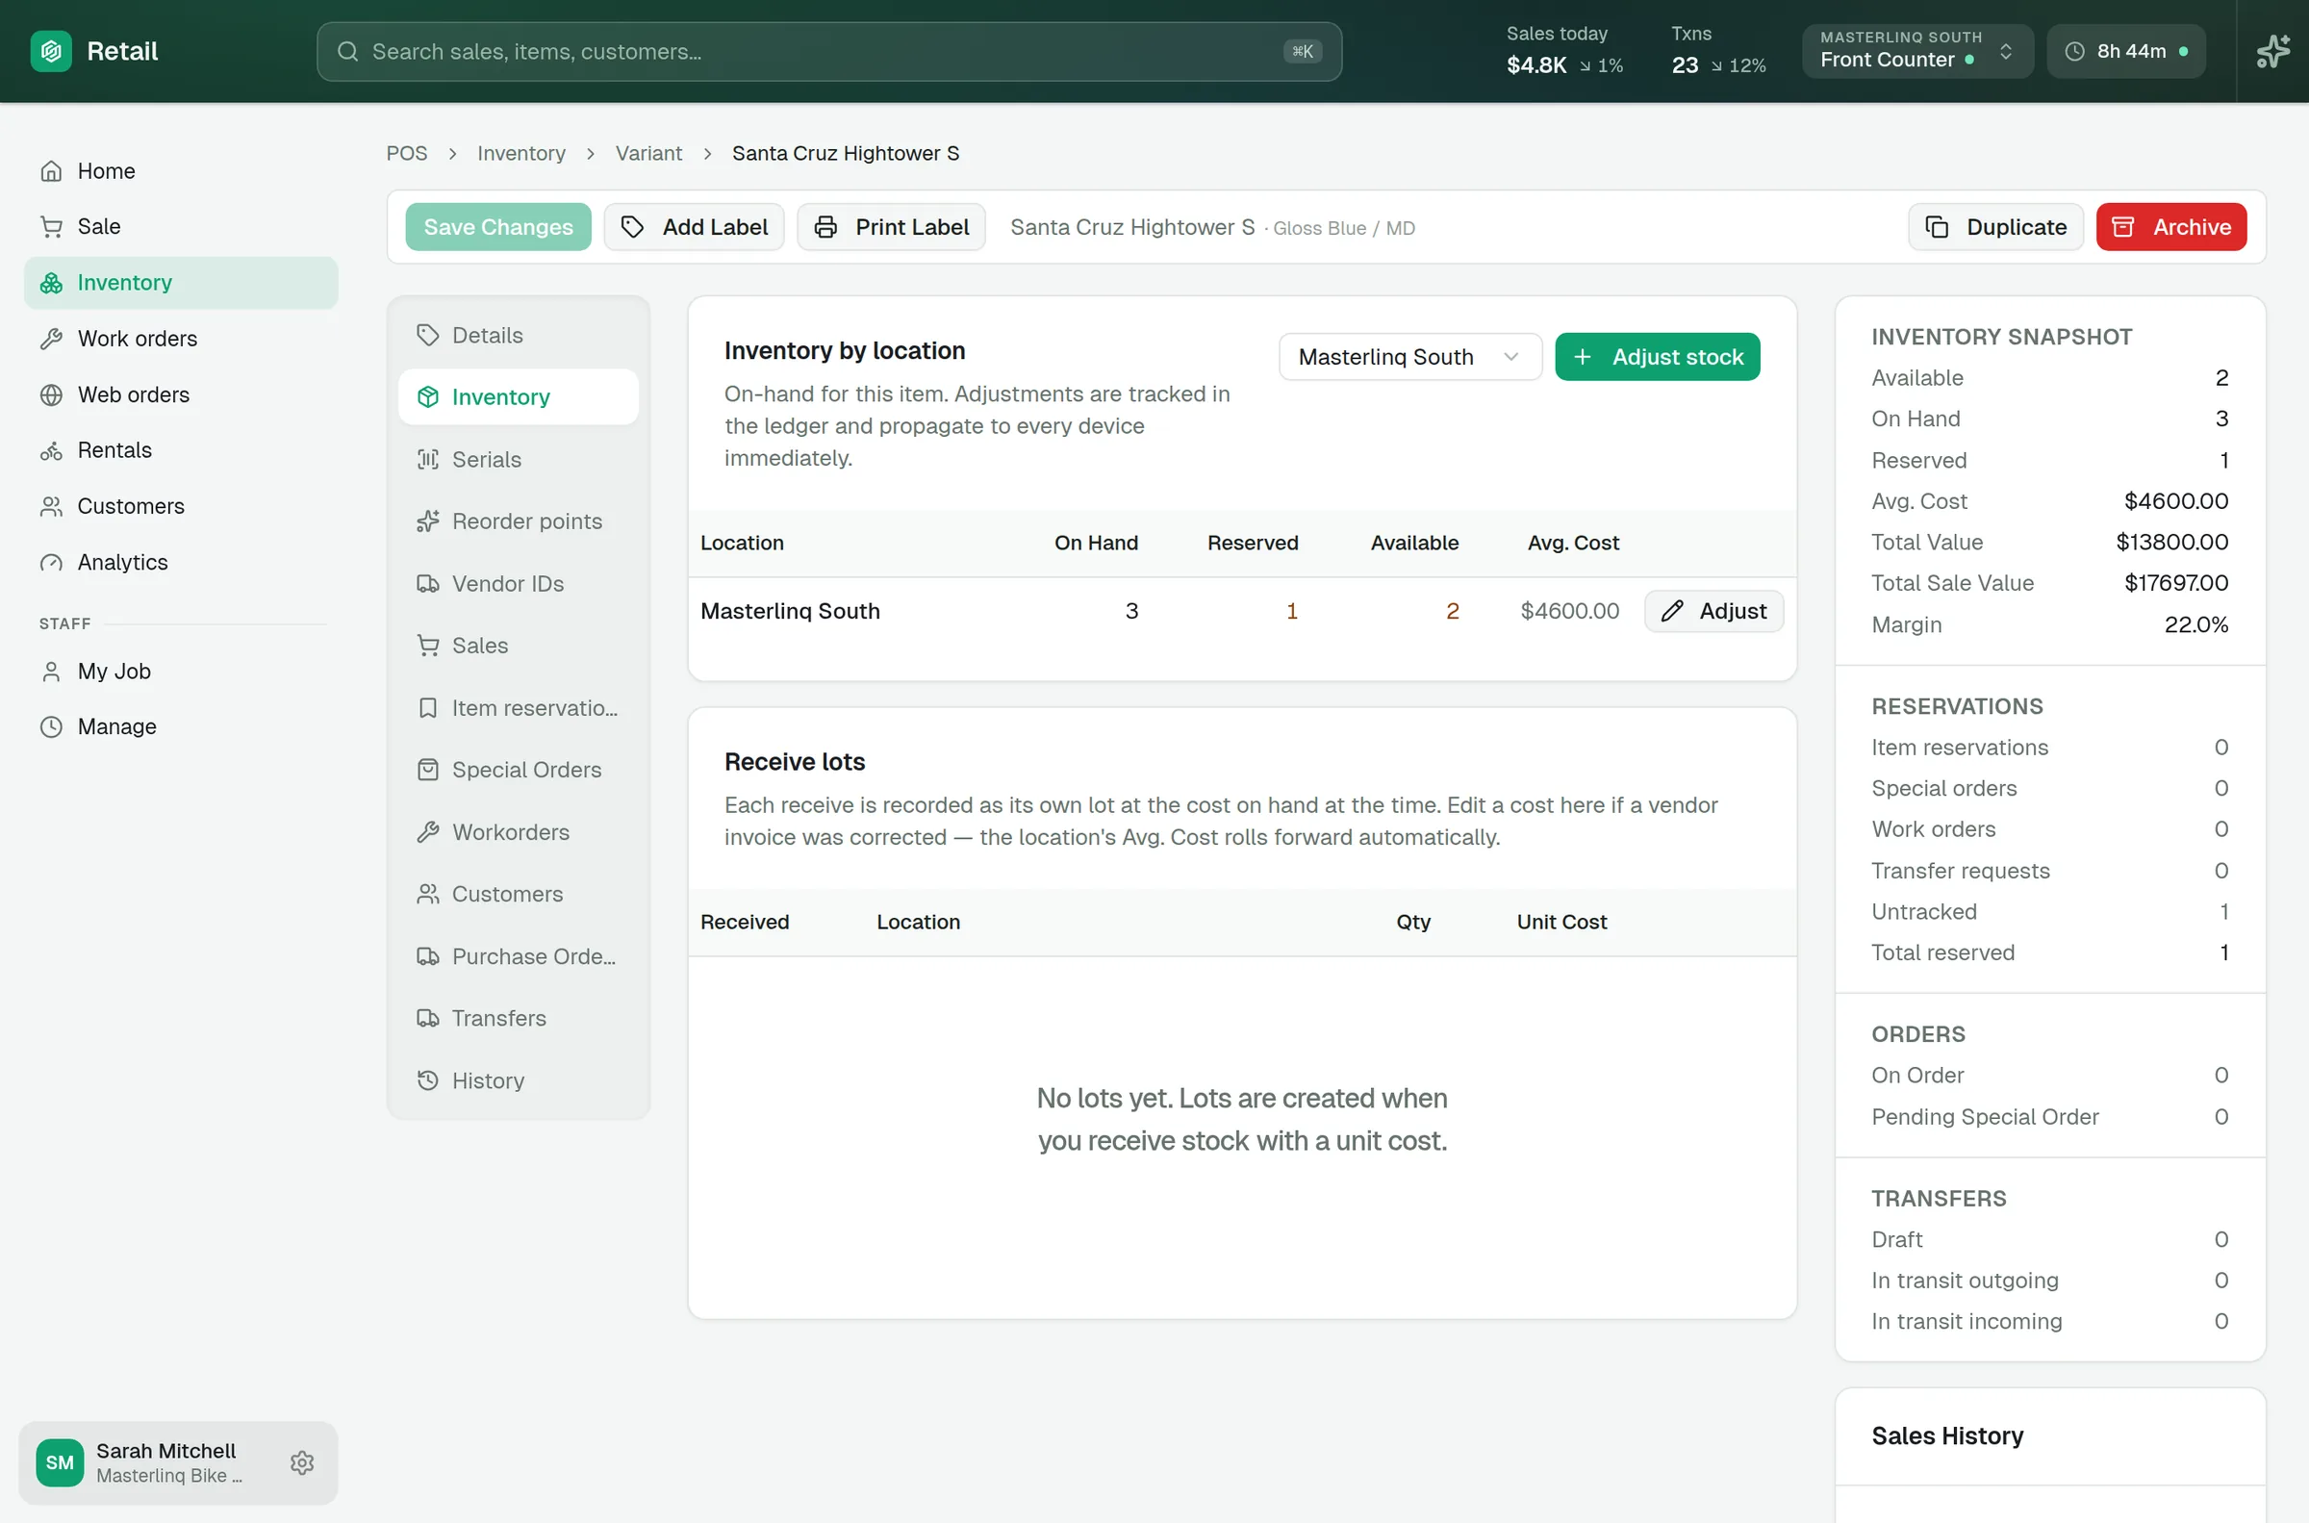The height and width of the screenshot is (1523, 2309).
Task: Open the Reorder points tab
Action: (518, 521)
